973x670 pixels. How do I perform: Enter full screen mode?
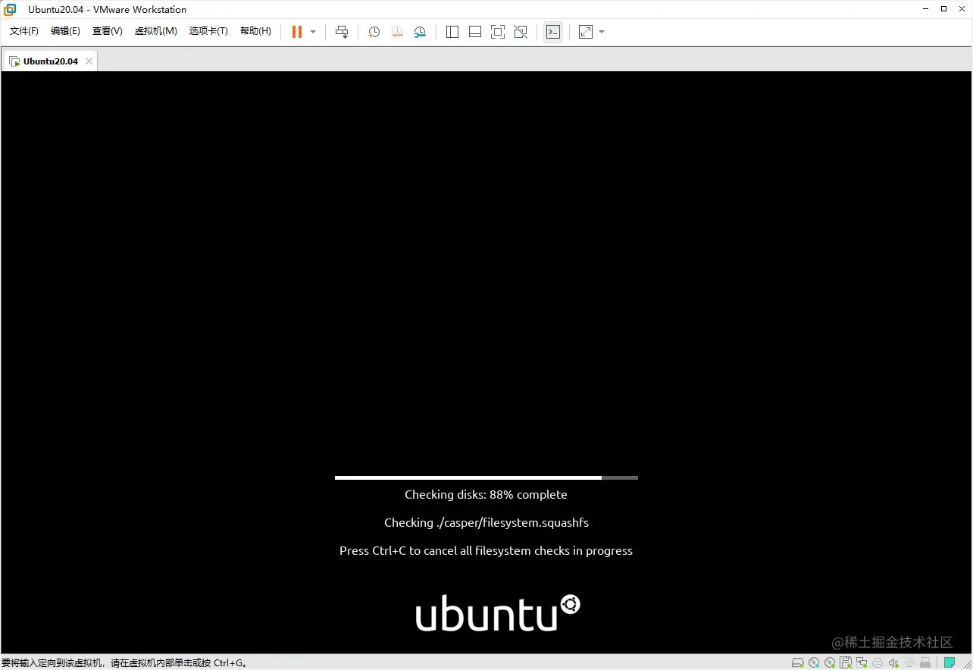(x=498, y=32)
